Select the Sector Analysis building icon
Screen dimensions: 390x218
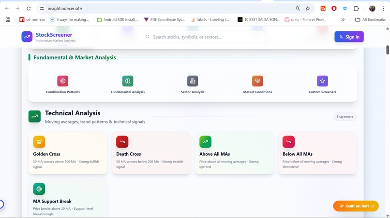point(193,81)
